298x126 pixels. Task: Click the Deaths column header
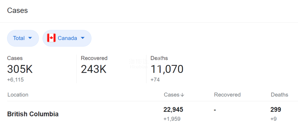click(x=280, y=95)
